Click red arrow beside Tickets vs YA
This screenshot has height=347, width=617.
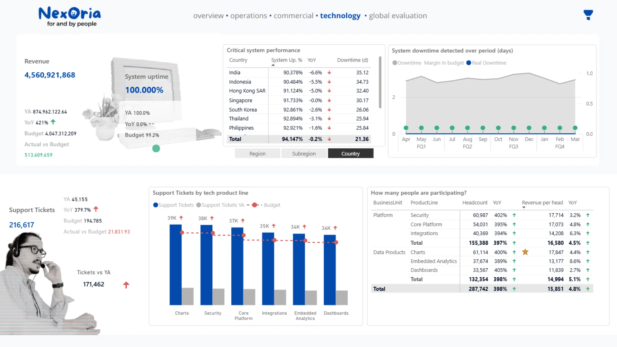point(126,285)
